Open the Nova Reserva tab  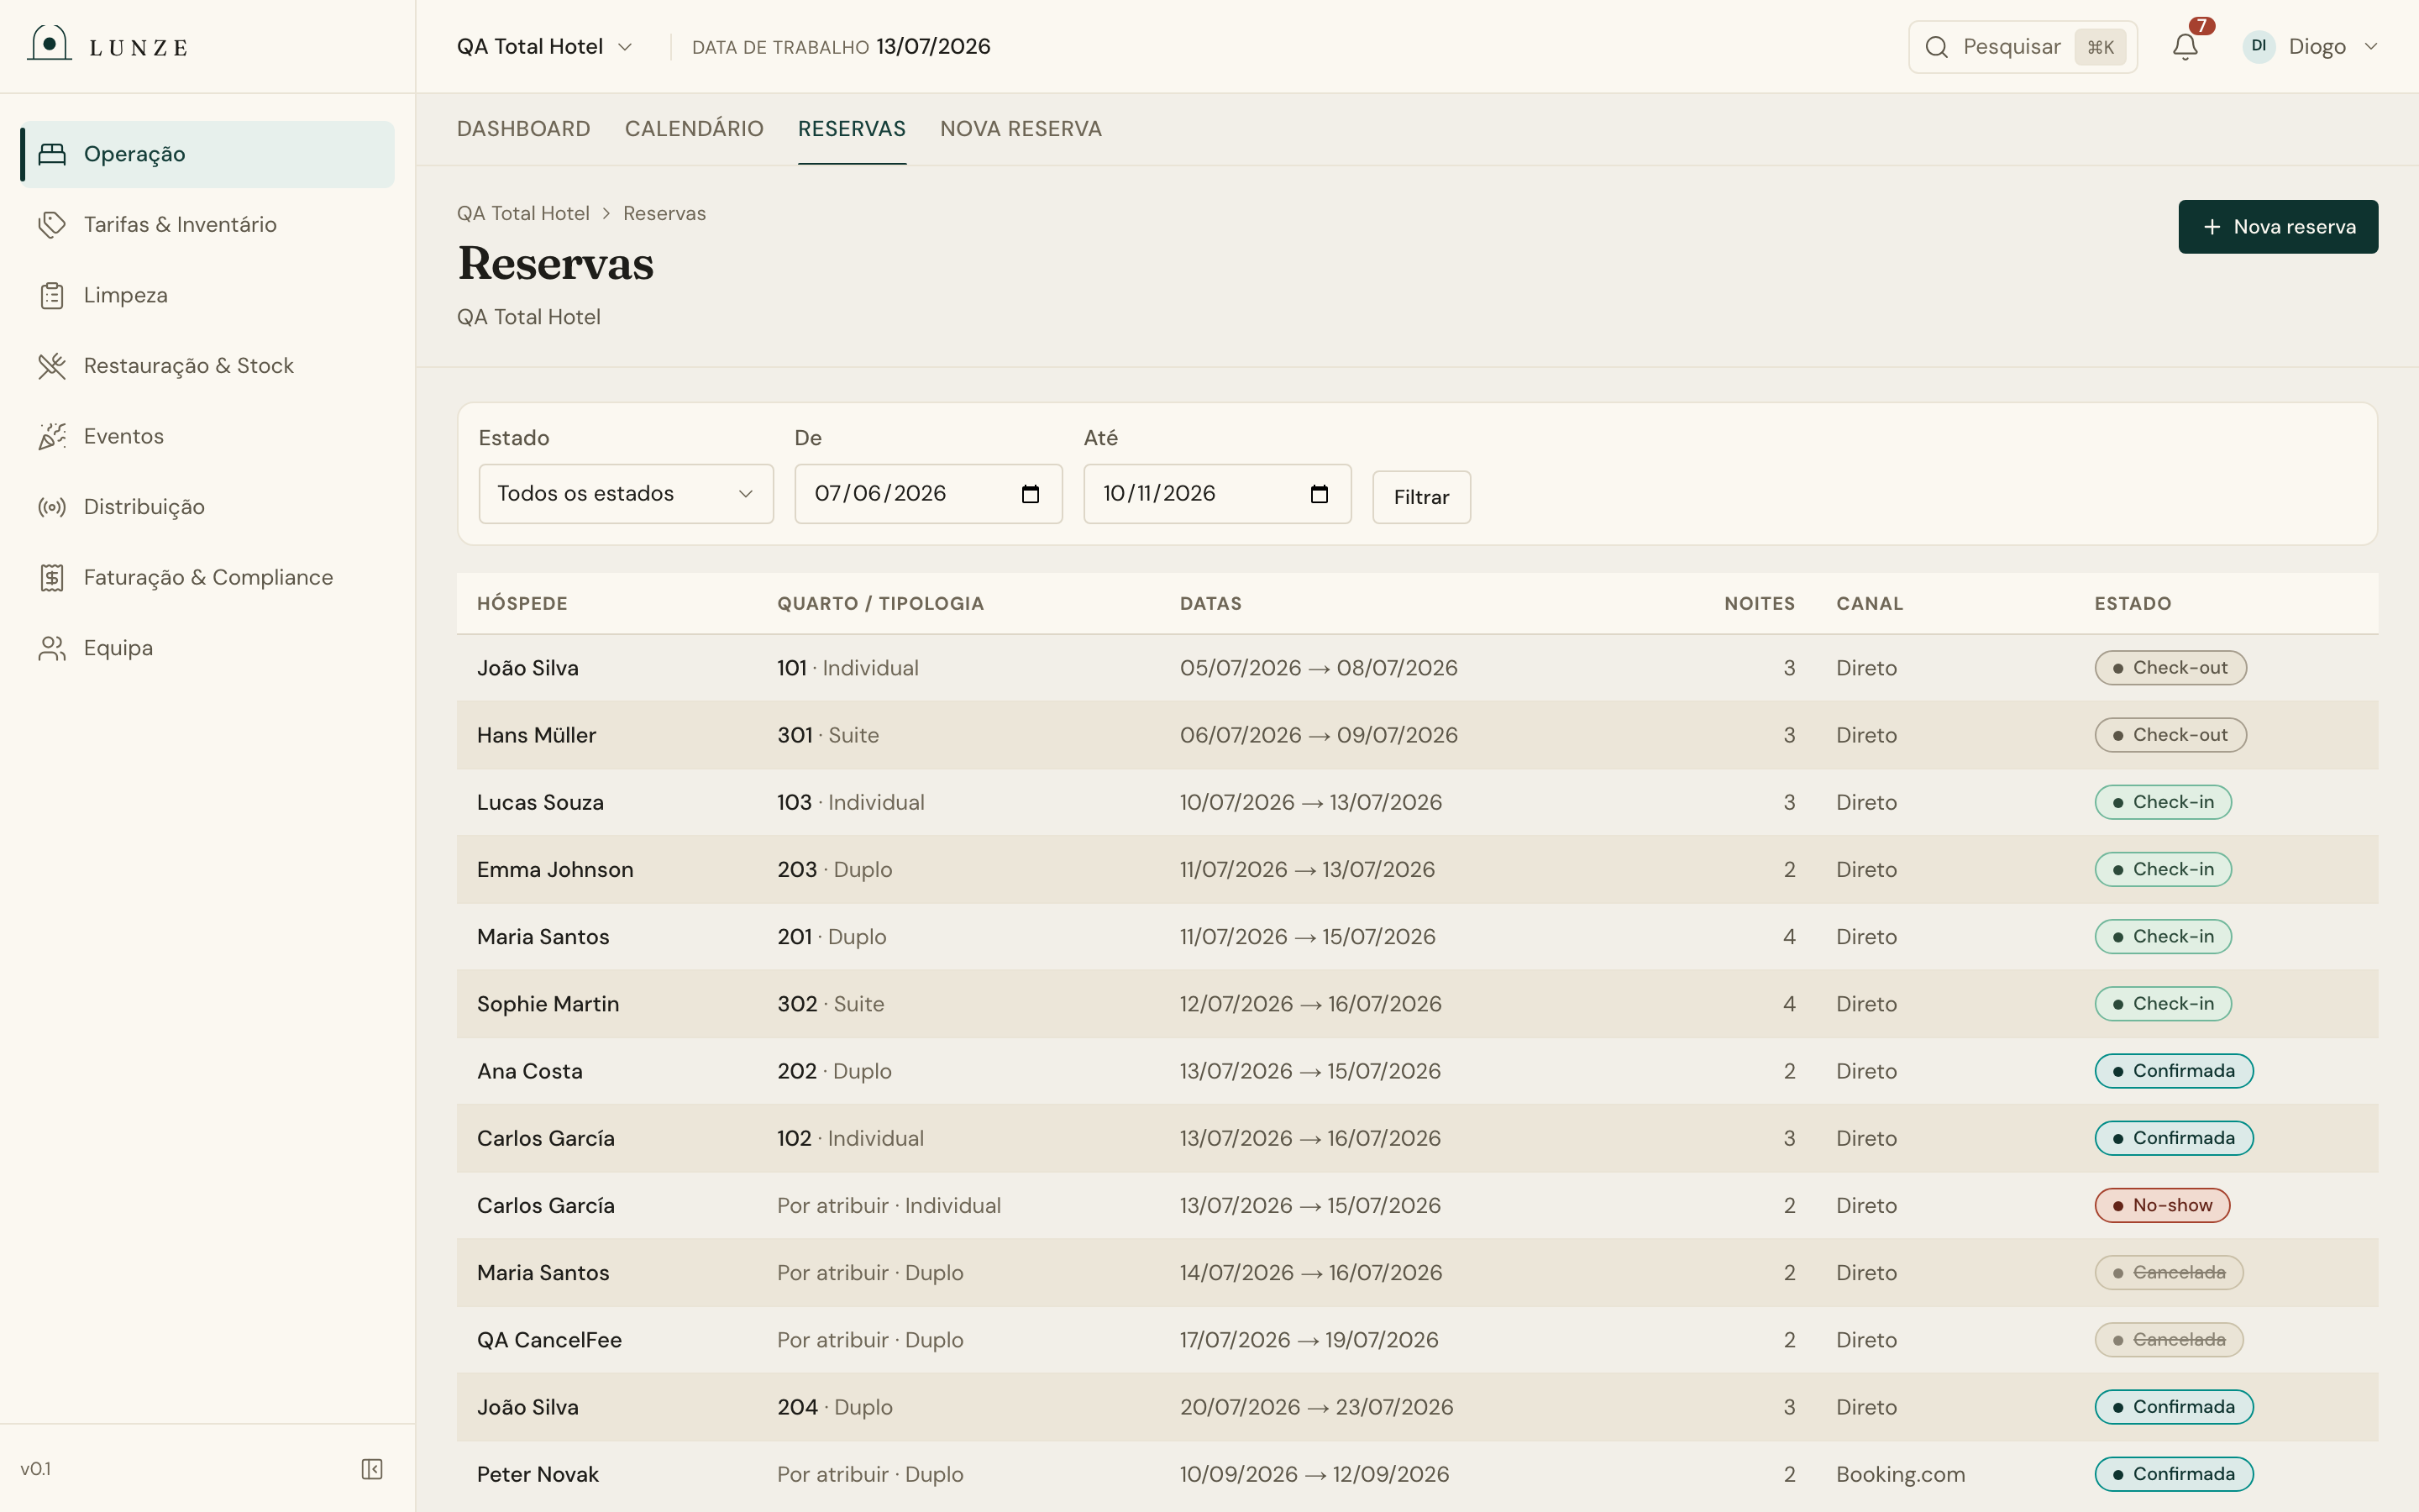pyautogui.click(x=1021, y=129)
